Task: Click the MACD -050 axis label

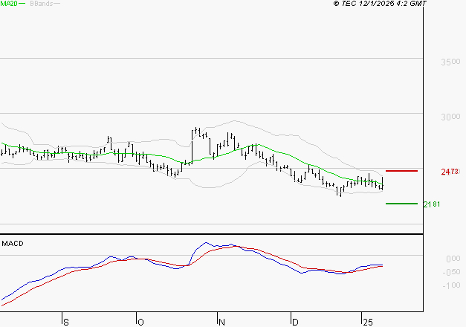Action: click(451, 272)
